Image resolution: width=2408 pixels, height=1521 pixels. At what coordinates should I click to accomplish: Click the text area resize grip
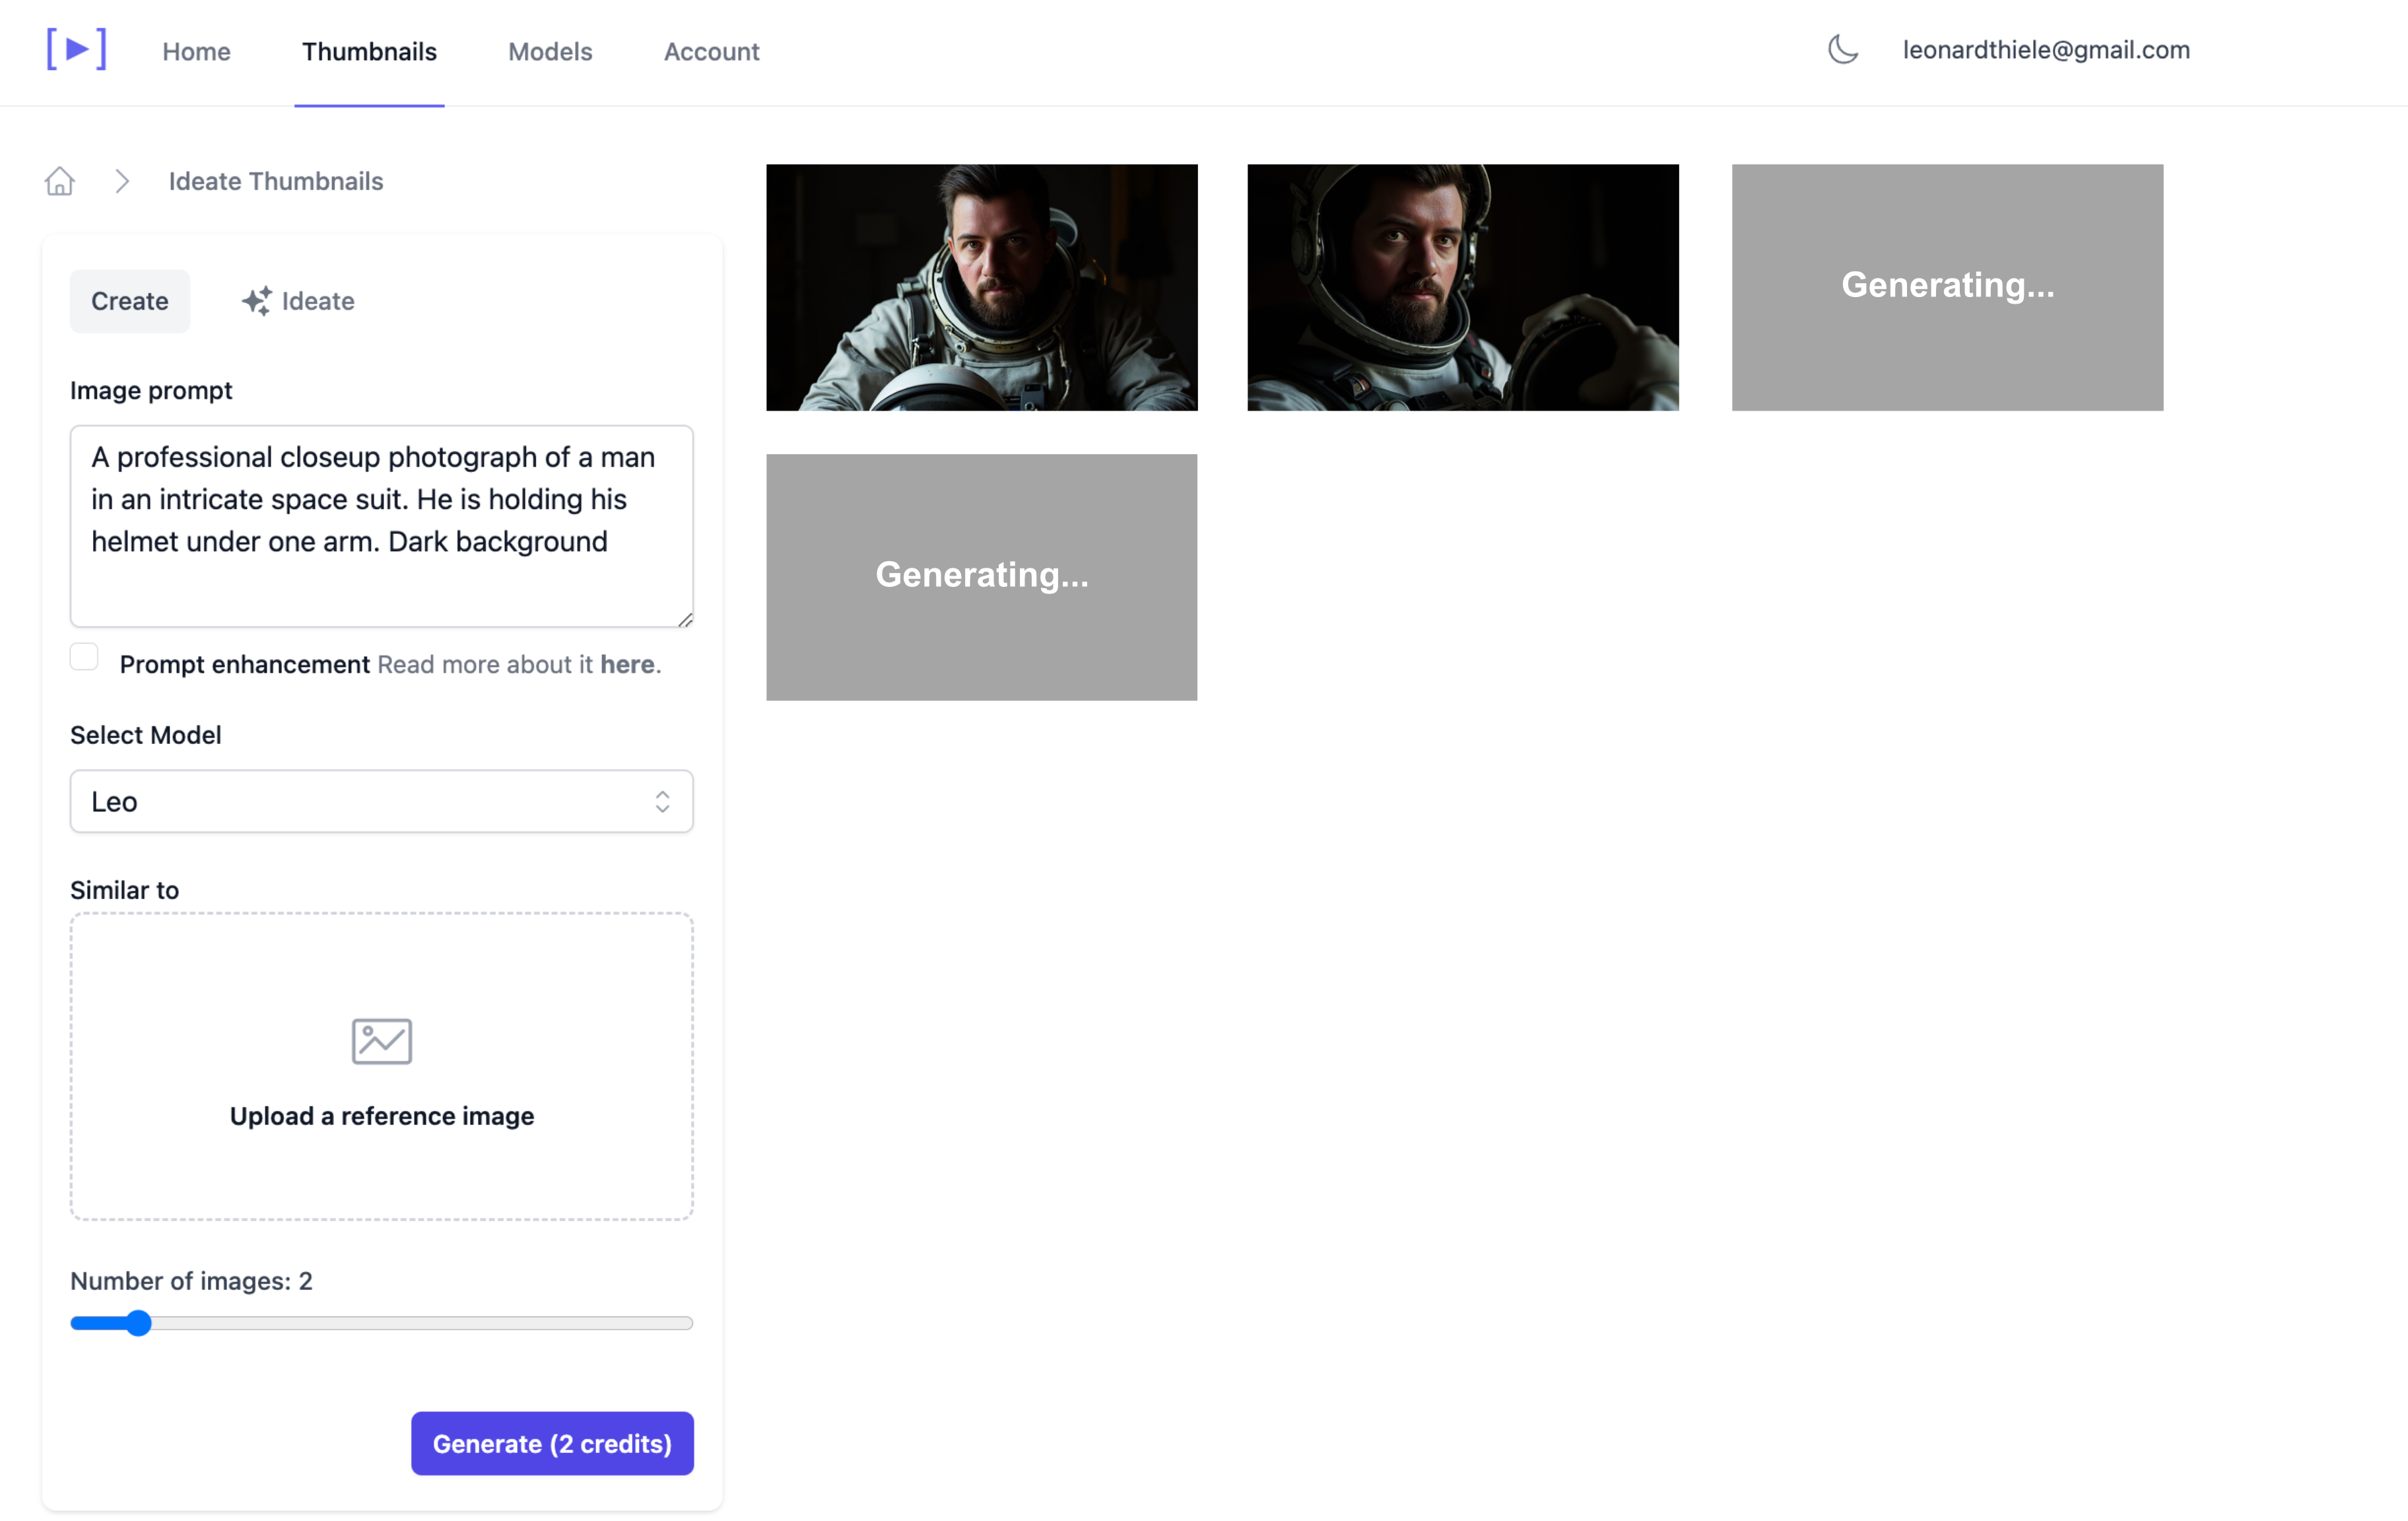point(685,620)
